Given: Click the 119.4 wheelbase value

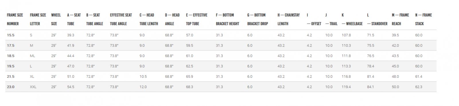Looking at the screenshot, I should coord(346,87).
